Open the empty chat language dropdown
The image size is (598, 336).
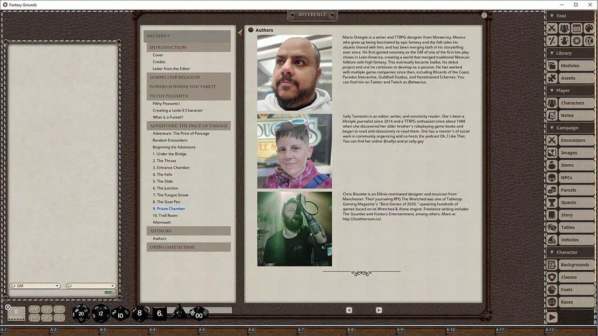91,286
